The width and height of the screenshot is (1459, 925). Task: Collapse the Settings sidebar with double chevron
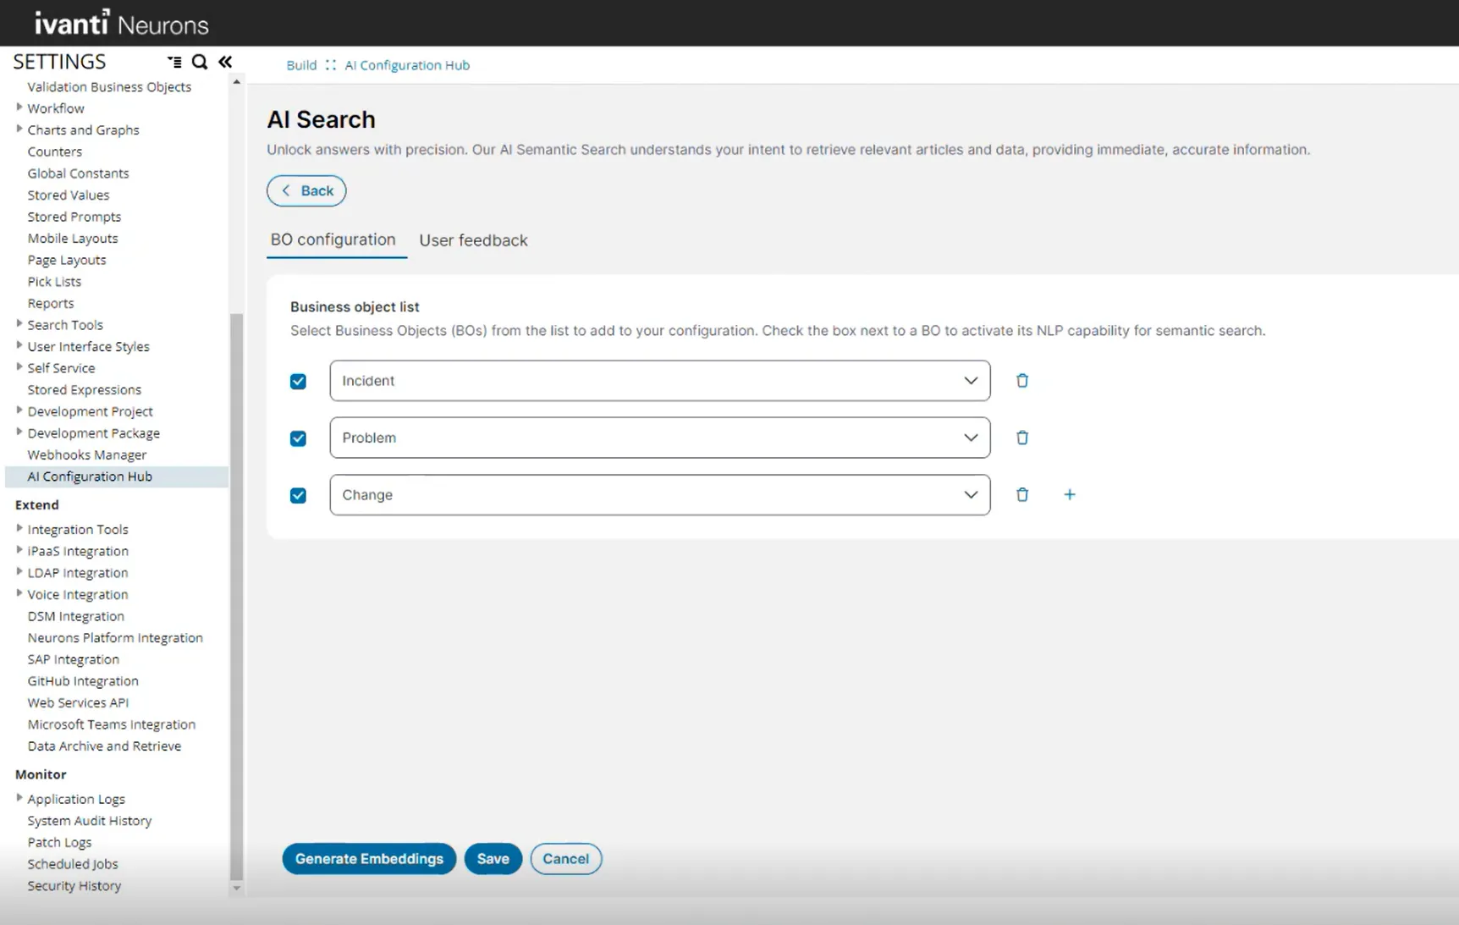point(225,62)
